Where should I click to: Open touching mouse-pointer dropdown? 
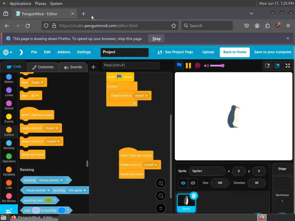(51, 180)
